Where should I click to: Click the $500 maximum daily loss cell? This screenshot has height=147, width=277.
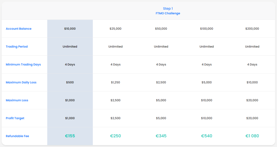pos(70,82)
